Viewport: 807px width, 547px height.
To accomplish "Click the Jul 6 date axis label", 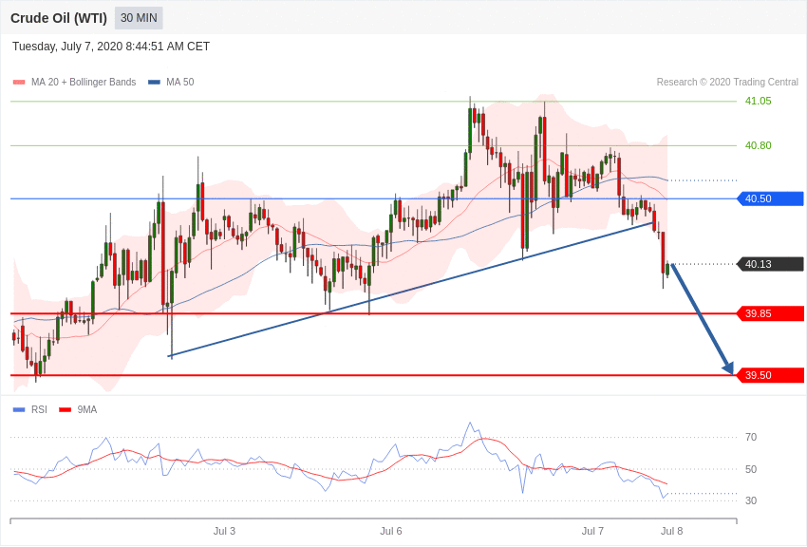I will pos(391,531).
